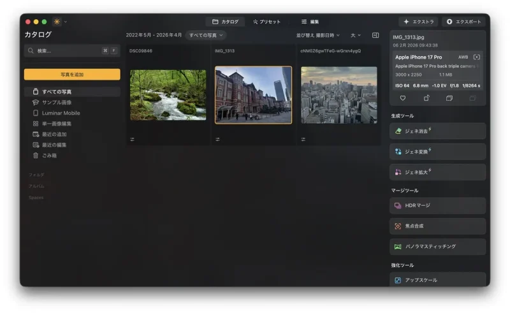Click the エクスポート button

tap(463, 22)
